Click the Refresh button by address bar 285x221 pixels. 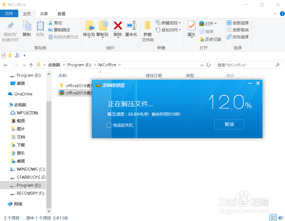click(x=209, y=65)
